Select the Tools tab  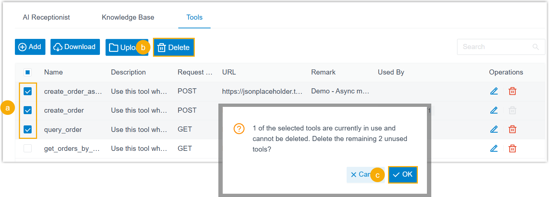[x=194, y=17]
